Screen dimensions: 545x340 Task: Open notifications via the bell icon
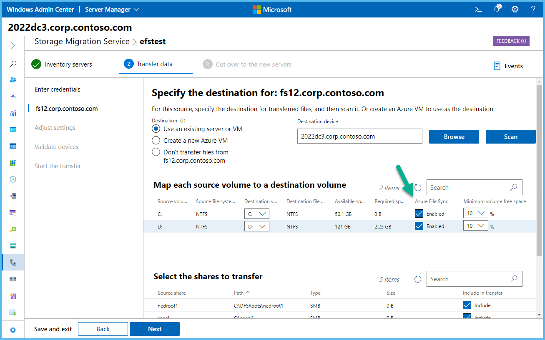[x=497, y=9]
